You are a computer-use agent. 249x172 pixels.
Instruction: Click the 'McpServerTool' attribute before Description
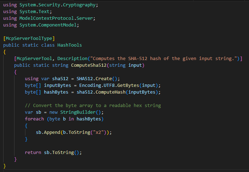(x=34, y=58)
